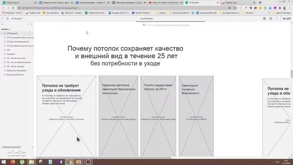293x165 pixels.
Task: Go to the previous page with the left chevron
Action: pos(27,24)
